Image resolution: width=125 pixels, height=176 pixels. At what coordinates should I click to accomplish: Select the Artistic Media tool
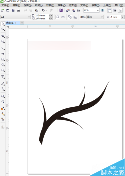click(x=3, y=54)
